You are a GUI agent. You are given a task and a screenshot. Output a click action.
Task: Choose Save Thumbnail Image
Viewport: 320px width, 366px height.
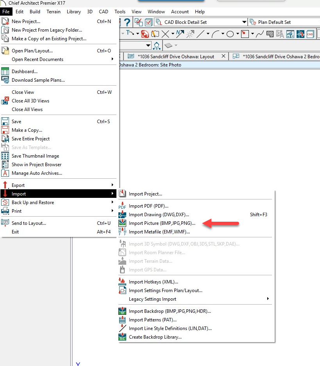[59, 156]
